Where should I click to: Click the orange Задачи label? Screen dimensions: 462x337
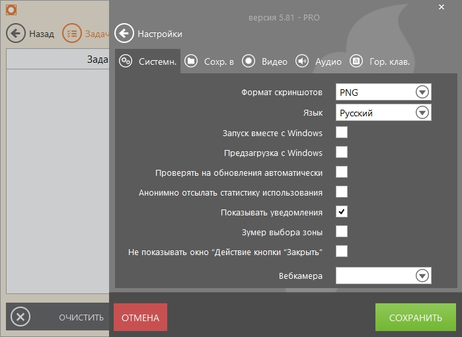96,34
